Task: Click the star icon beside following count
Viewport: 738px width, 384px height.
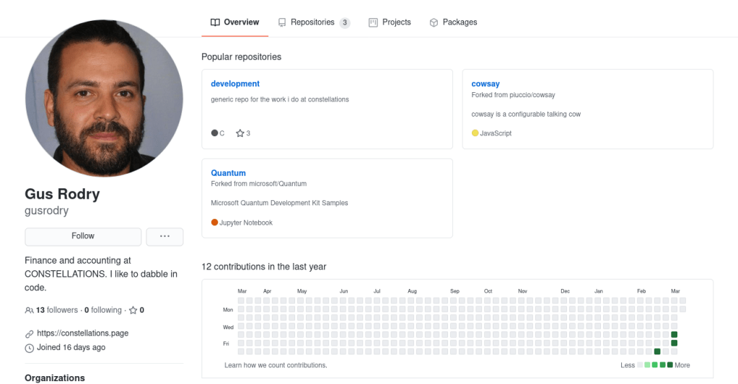Action: pos(133,311)
